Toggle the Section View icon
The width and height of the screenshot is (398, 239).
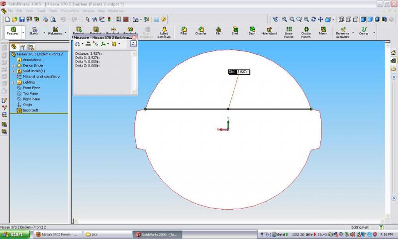(384, 19)
